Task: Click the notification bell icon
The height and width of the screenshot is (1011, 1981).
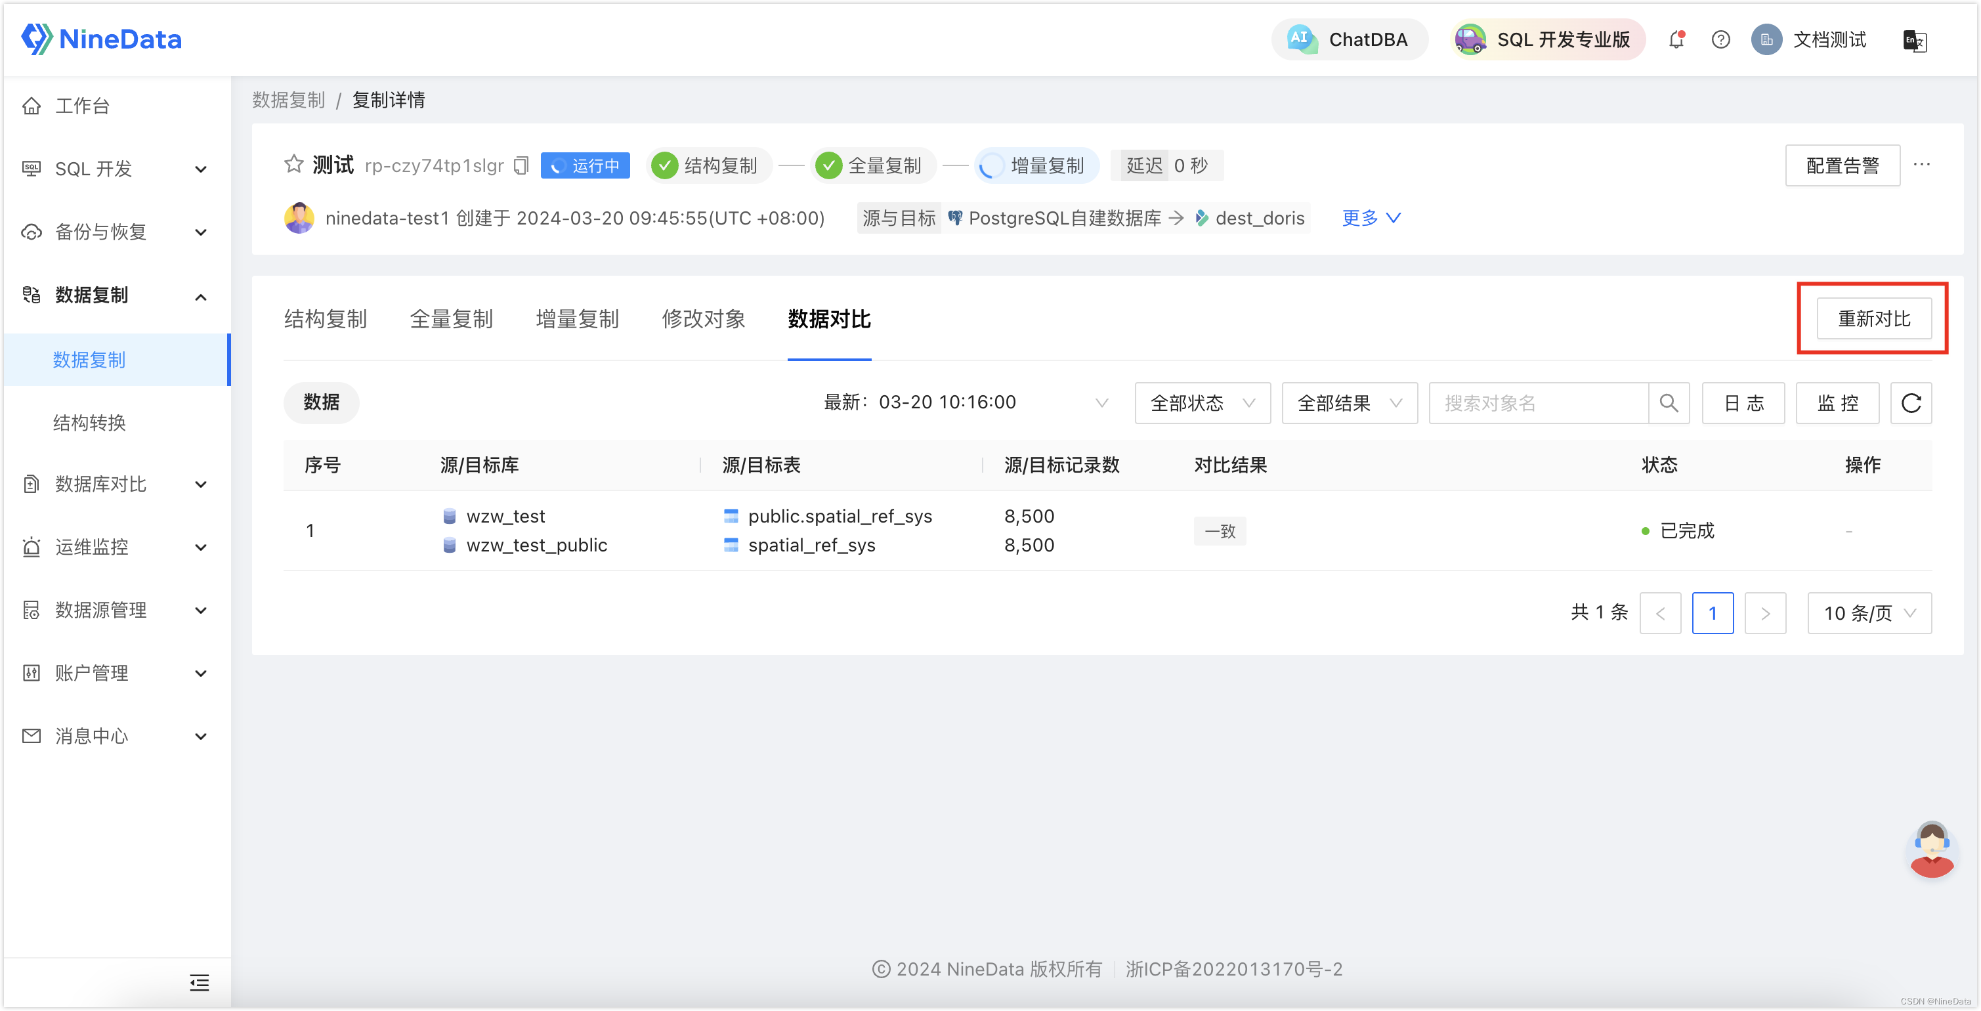Action: click(1676, 39)
